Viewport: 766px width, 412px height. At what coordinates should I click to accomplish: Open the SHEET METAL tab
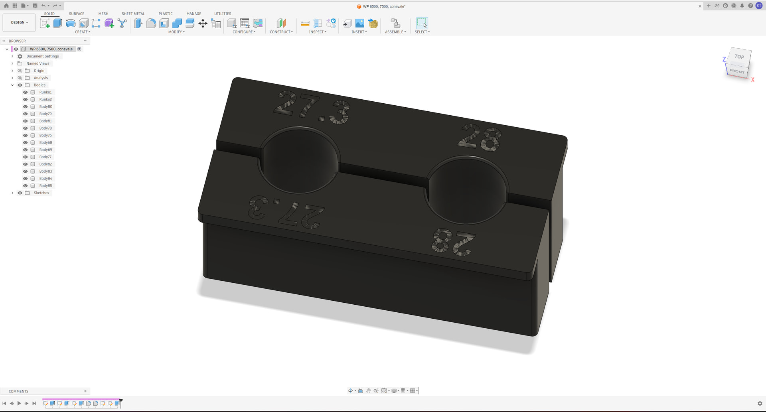coord(133,14)
